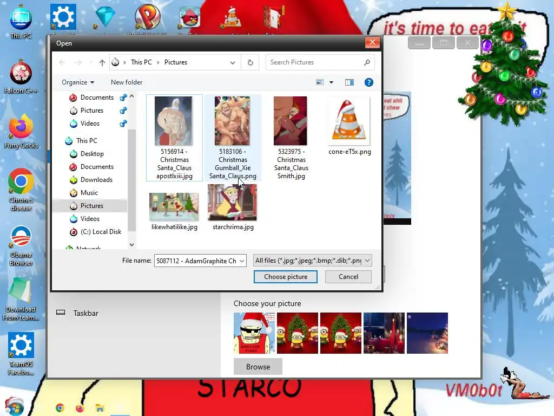Image resolution: width=554 pixels, height=416 pixels.
Task: Launch the Chrome desktop shortcut
Action: click(21, 190)
